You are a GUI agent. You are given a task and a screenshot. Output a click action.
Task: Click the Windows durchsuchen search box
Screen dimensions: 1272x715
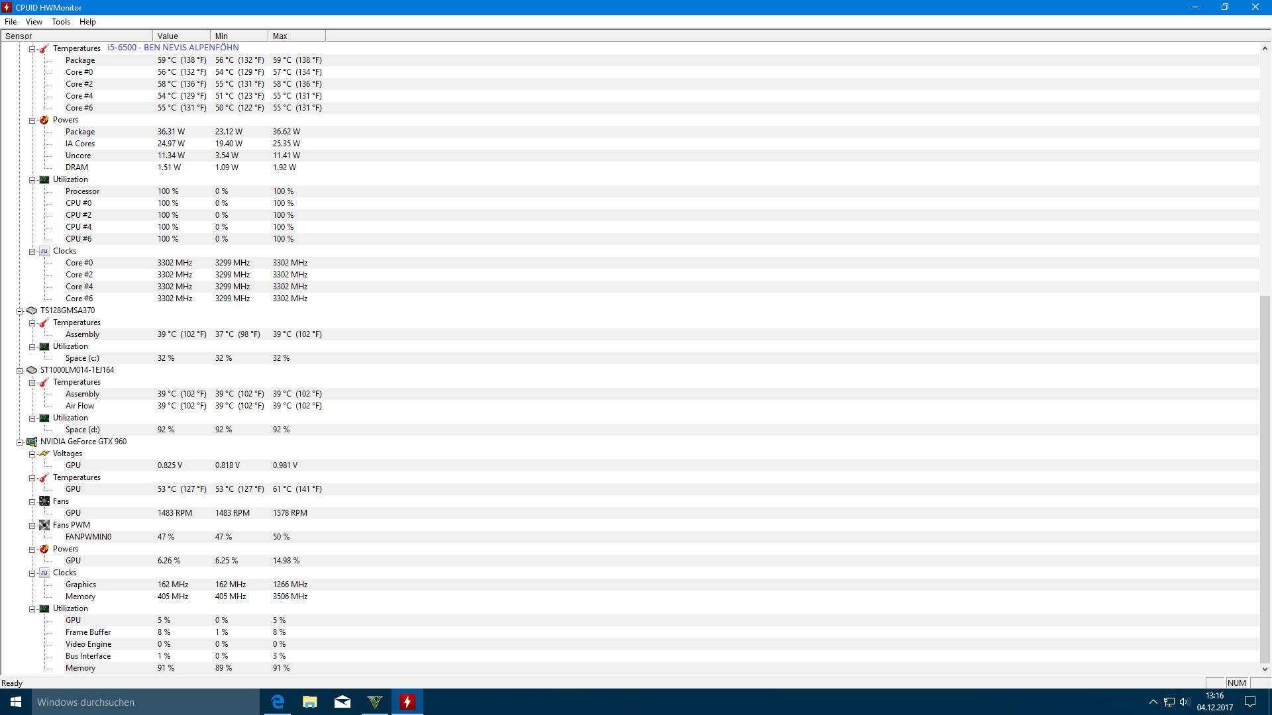pyautogui.click(x=146, y=702)
